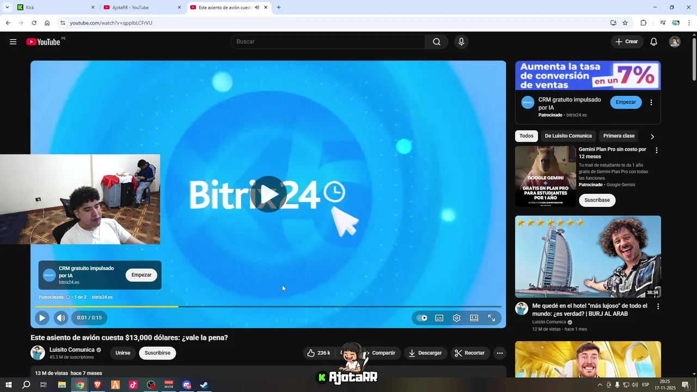Open a new browser tab
The width and height of the screenshot is (697, 392).
[x=279, y=8]
